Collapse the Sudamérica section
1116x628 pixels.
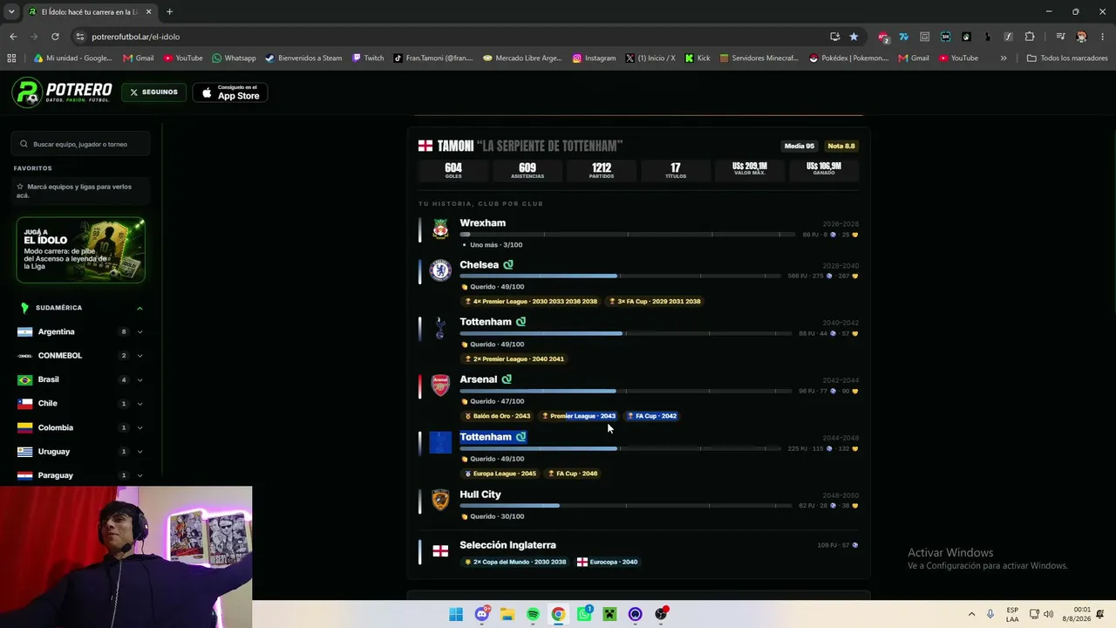[139, 308]
